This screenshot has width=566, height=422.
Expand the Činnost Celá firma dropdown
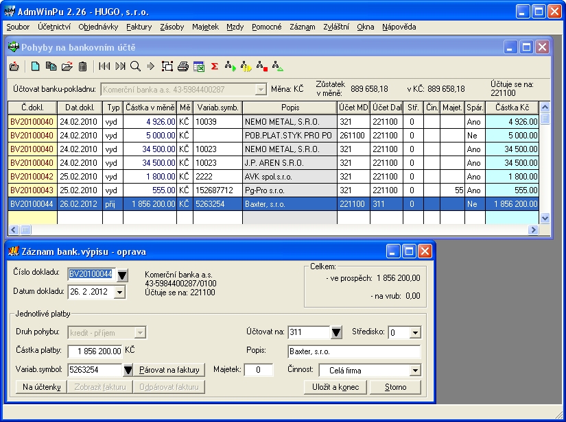coord(415,370)
